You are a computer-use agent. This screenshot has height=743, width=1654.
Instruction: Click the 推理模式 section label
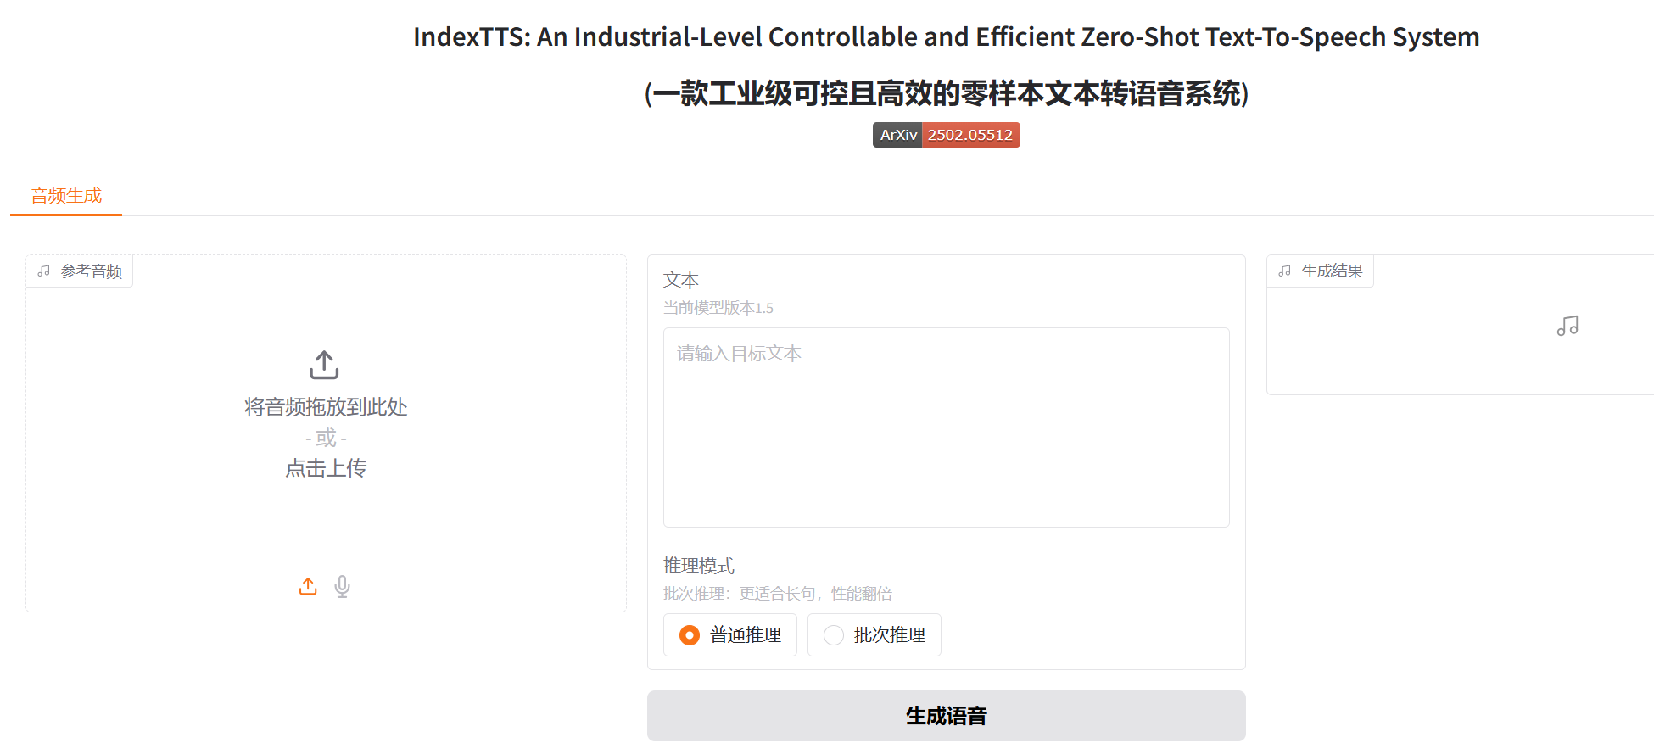click(x=699, y=566)
